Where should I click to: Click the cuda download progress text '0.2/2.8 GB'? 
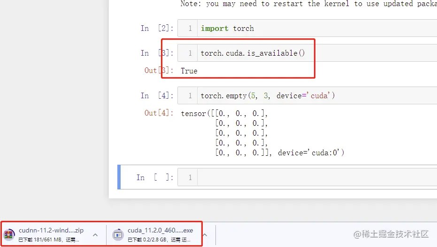tap(155, 240)
